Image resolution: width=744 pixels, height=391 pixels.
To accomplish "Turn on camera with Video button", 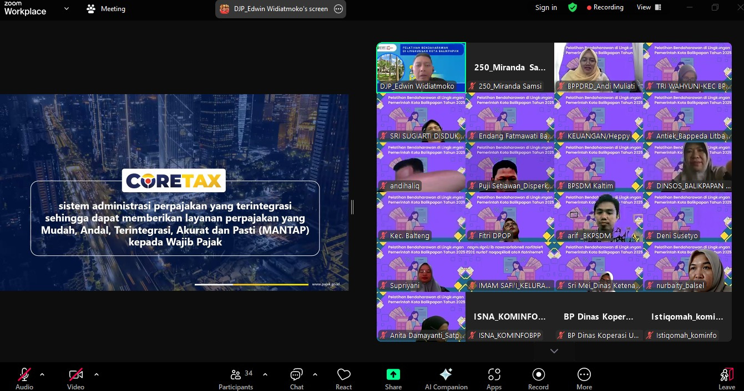I will click(75, 375).
